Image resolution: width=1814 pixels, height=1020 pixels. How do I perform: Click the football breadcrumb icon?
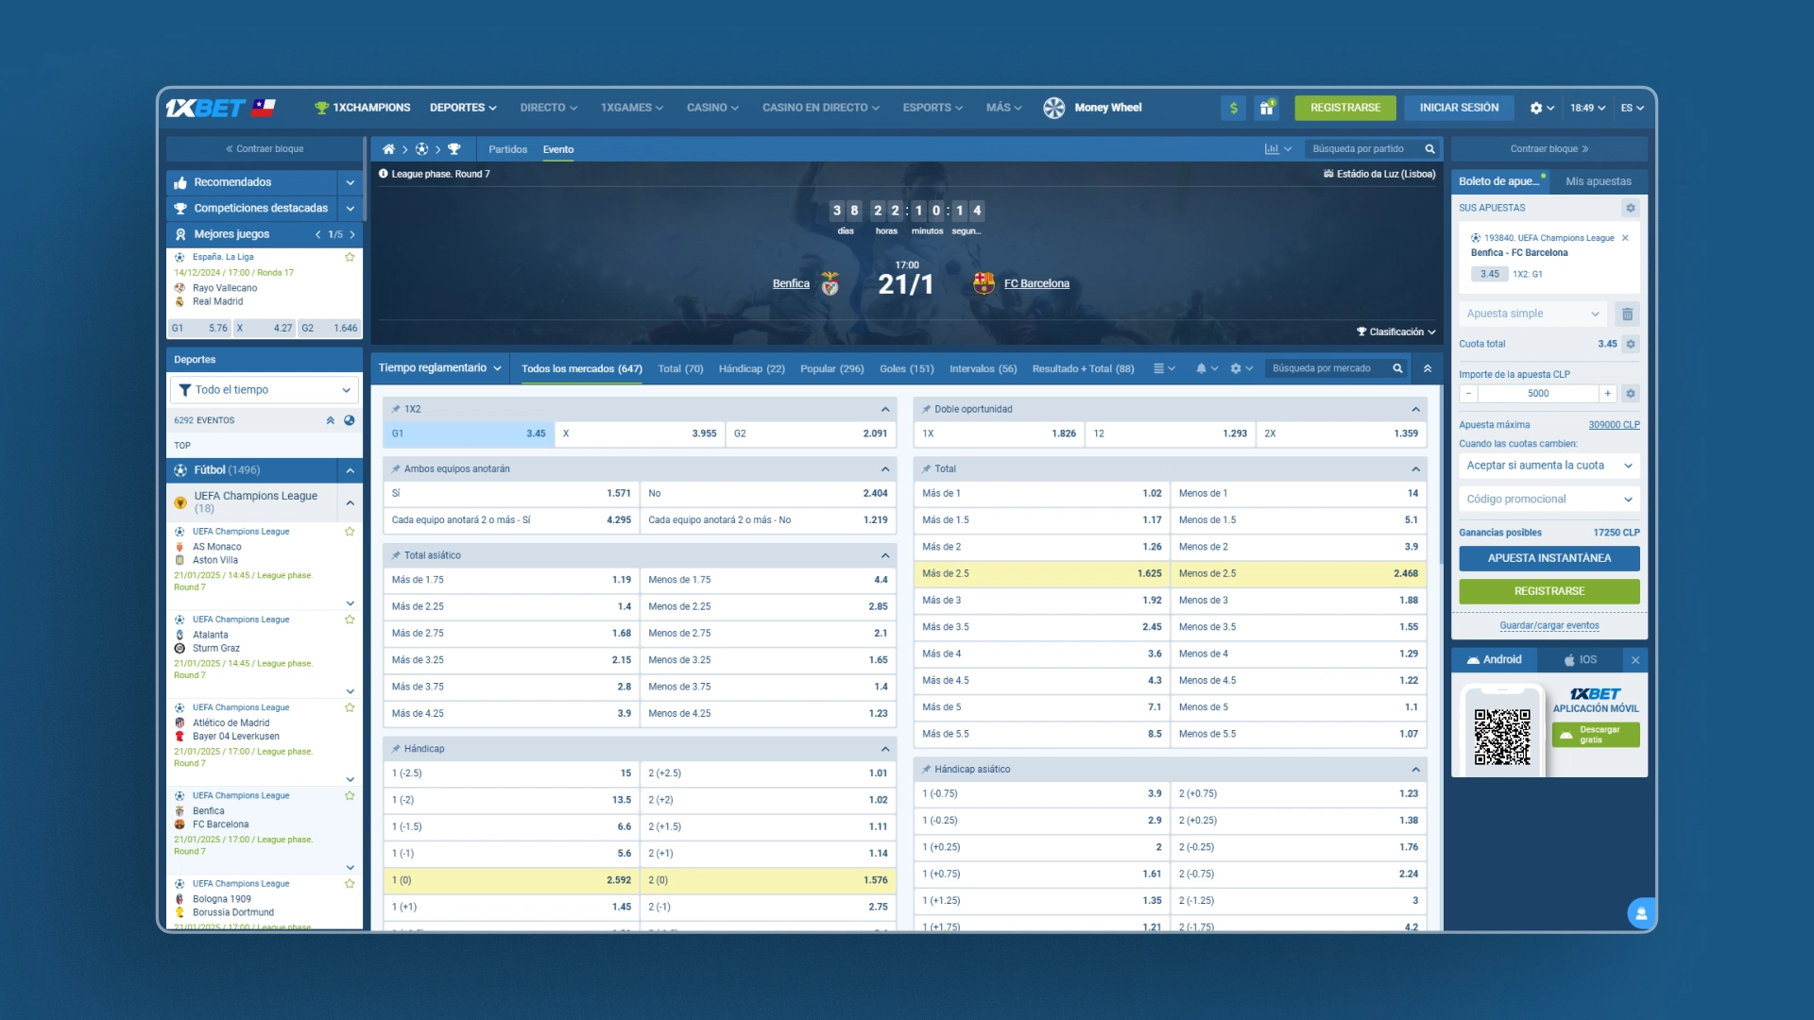(x=421, y=149)
